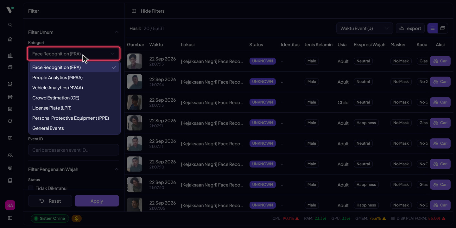Screen dimensions: 456x228
Task: Click the Jenis Kelamin column header
Action: click(319, 45)
